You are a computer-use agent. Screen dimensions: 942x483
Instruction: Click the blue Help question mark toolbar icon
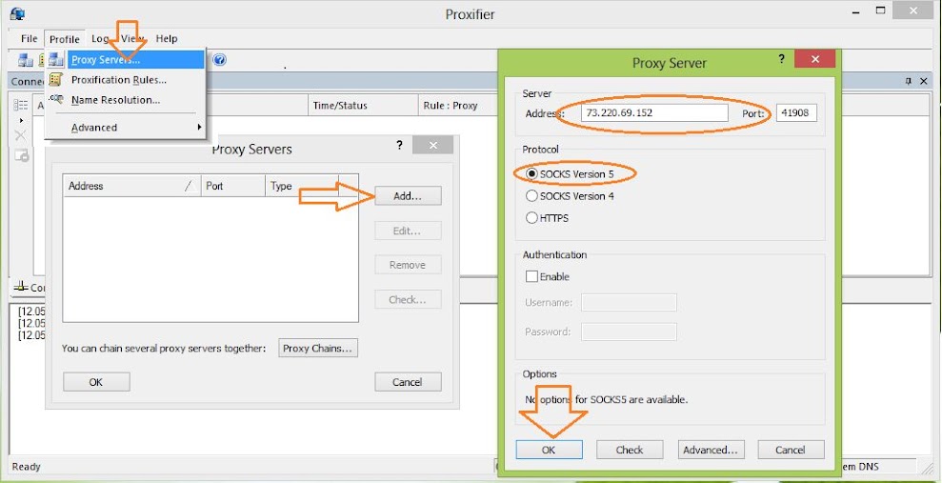(219, 59)
